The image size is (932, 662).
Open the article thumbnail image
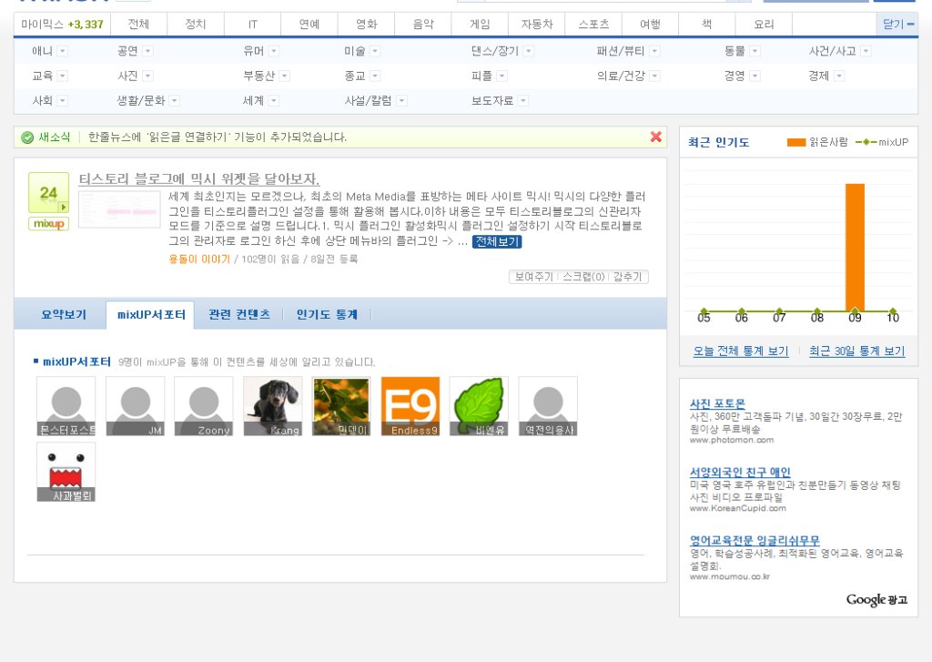click(119, 209)
